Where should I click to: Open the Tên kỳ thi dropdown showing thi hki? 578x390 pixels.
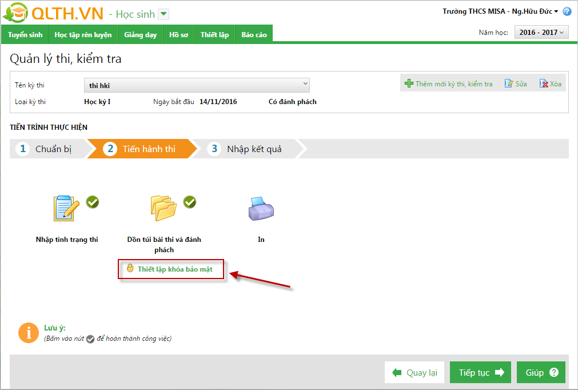197,85
